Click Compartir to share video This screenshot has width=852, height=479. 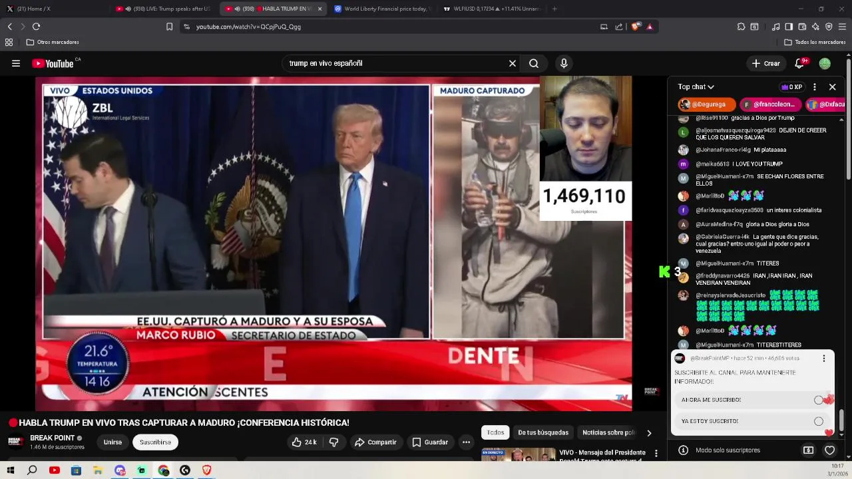point(375,442)
